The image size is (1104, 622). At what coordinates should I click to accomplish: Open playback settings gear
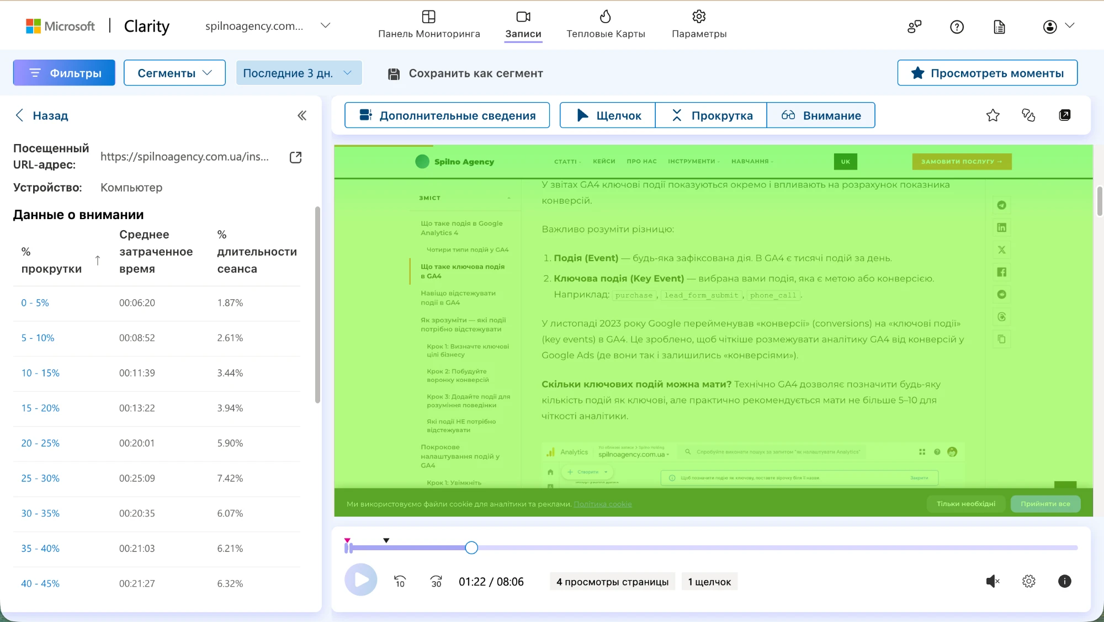pos(1029,581)
